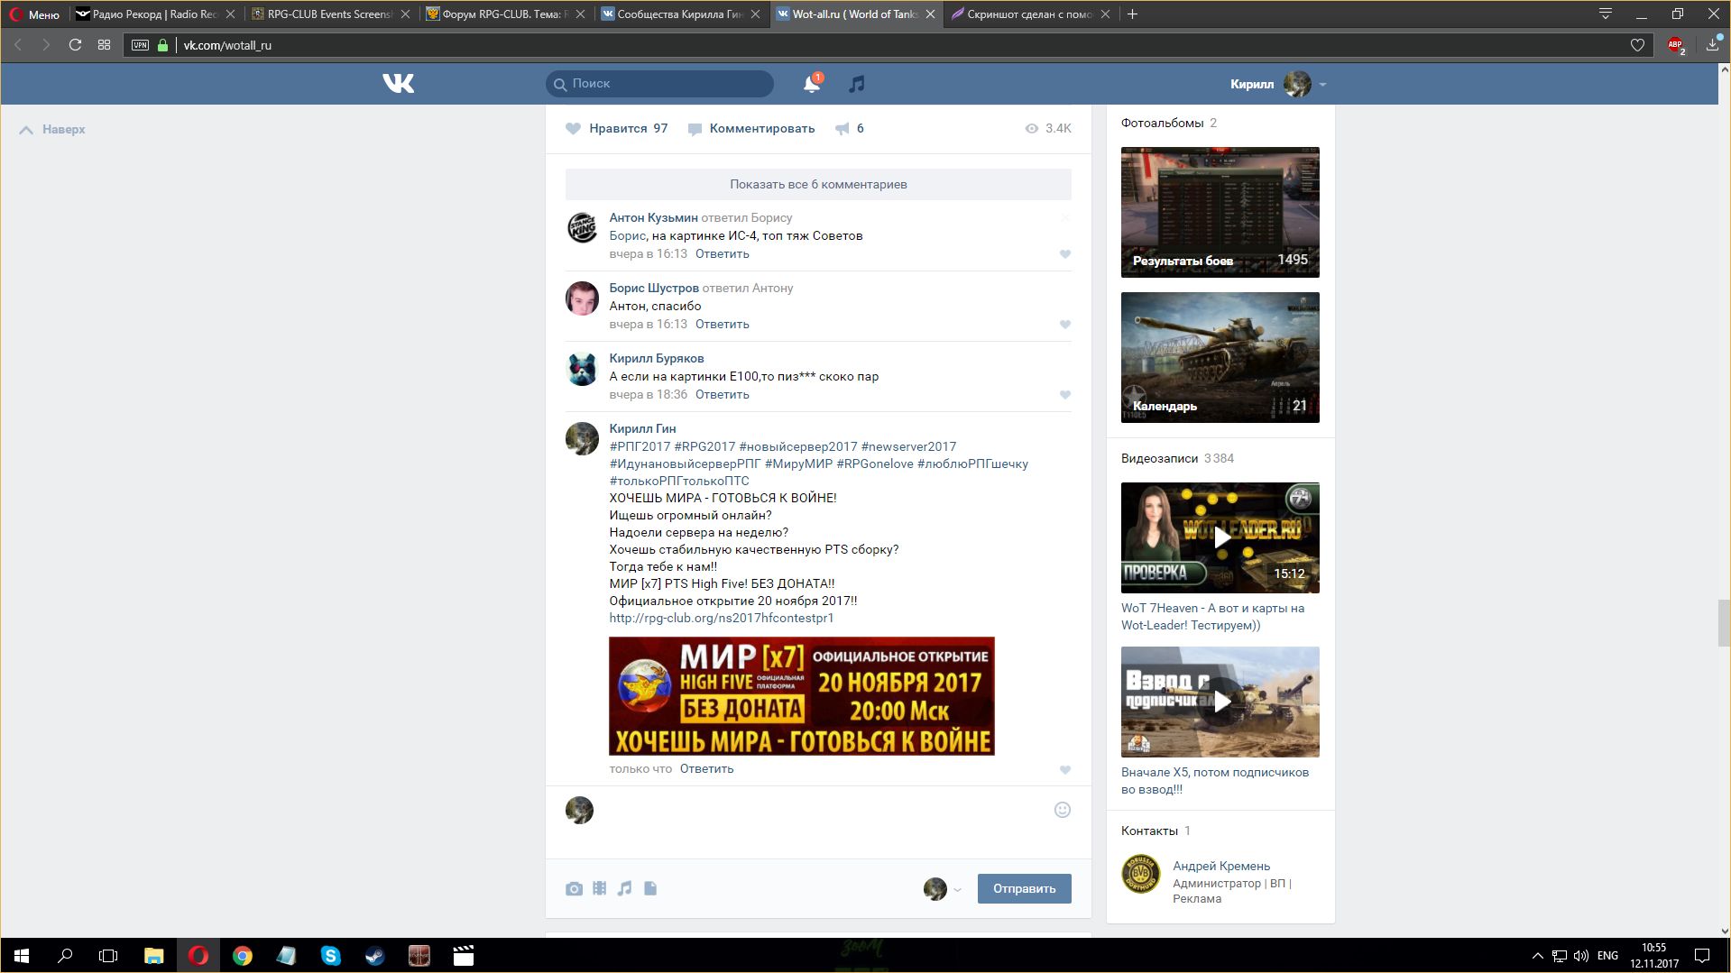The width and height of the screenshot is (1731, 973).
Task: Click hashtag #РПГ2017
Action: (x=640, y=446)
